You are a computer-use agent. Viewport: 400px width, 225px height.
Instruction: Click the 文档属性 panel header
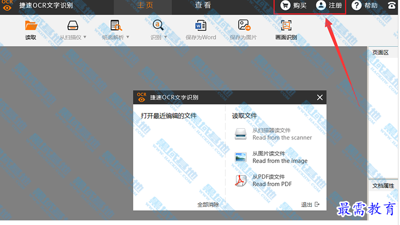point(383,186)
